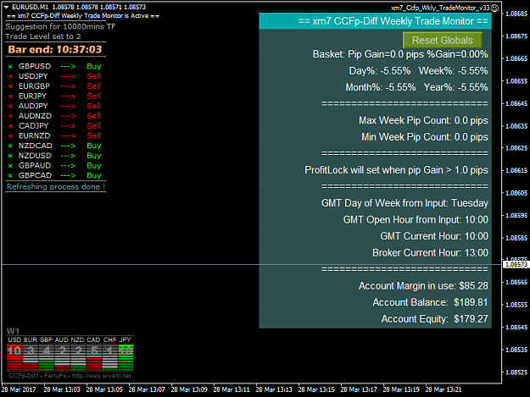Select the AUDJPY pair label
Screen dimensions: 530x397
pos(33,106)
